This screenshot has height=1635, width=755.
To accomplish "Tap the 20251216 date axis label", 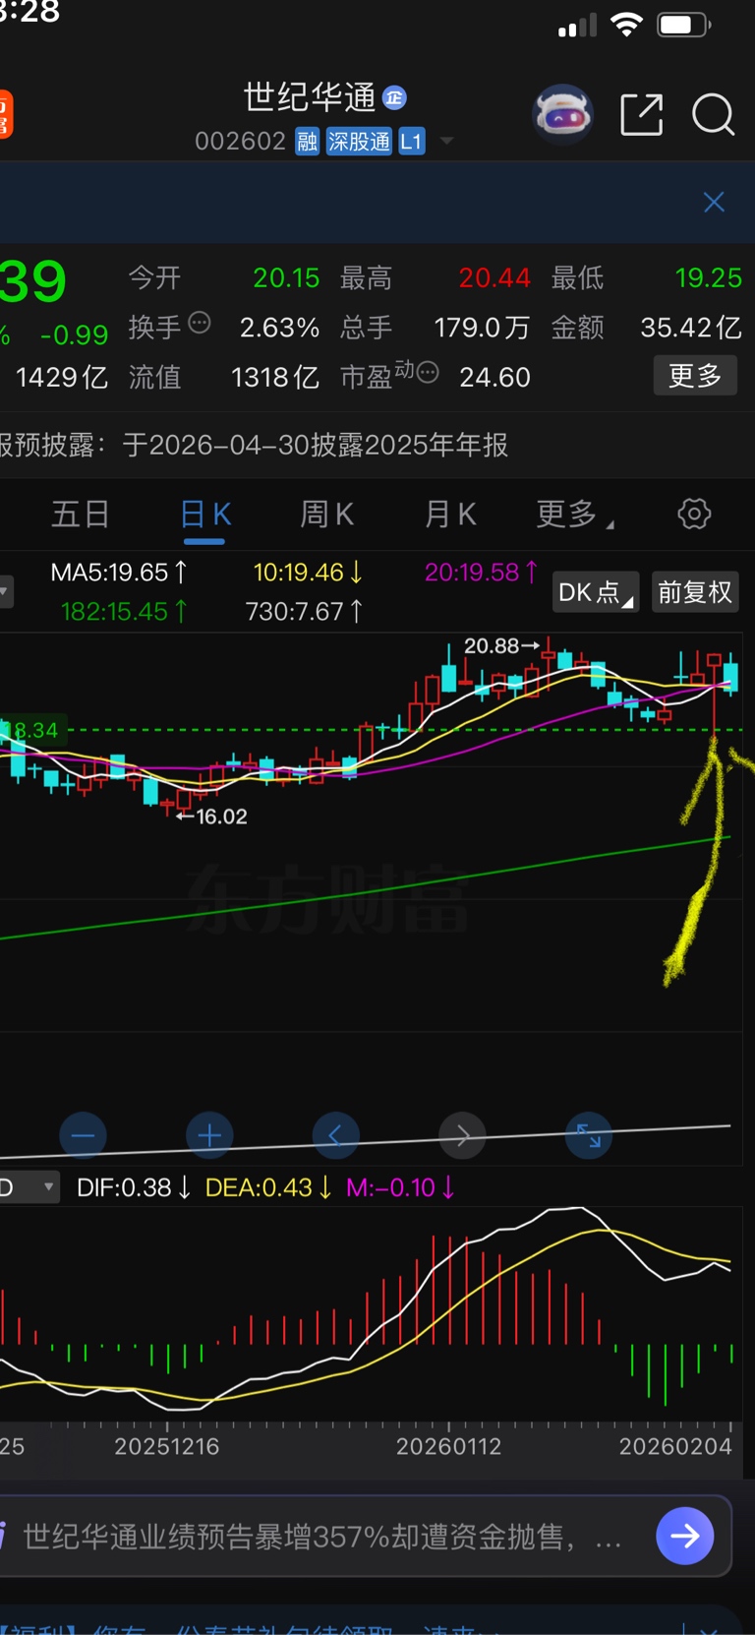I will coord(167,1446).
